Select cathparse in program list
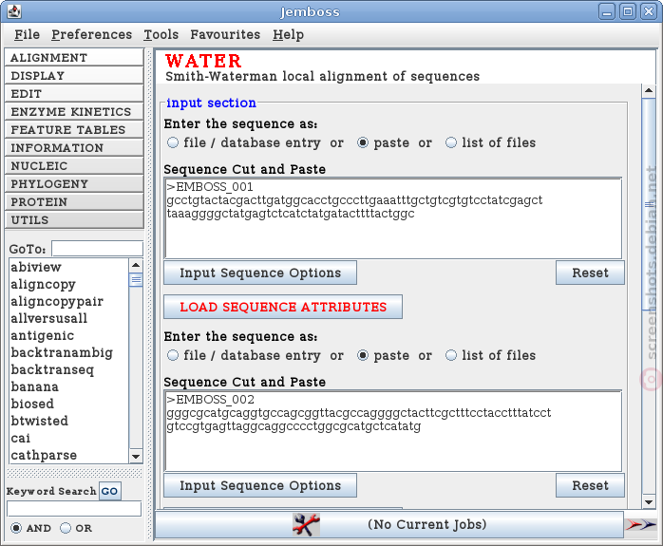Screen dimensions: 663x546 pos(68,455)
